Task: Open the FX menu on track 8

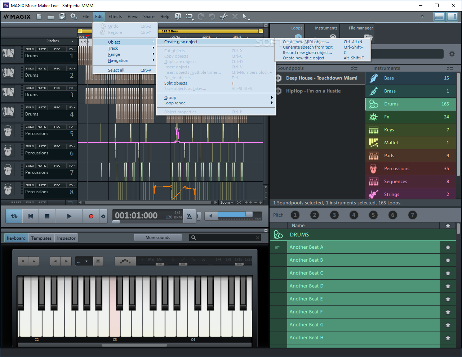Action: pos(72,185)
